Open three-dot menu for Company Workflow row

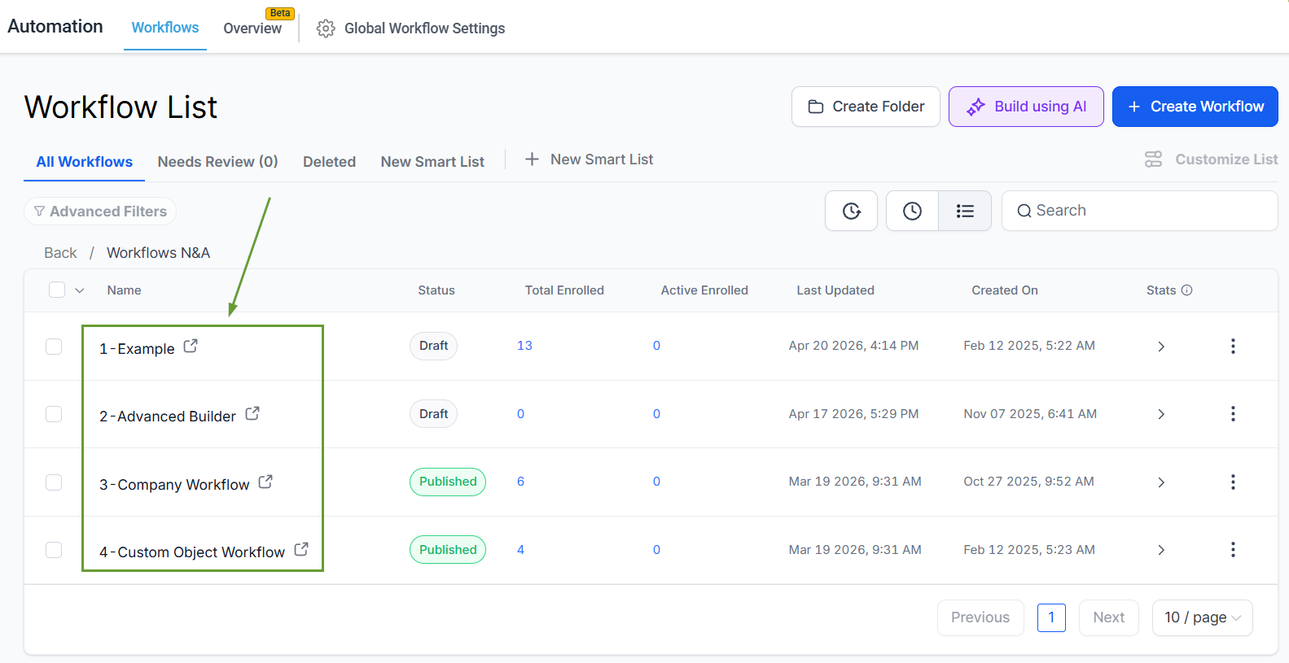(1233, 482)
